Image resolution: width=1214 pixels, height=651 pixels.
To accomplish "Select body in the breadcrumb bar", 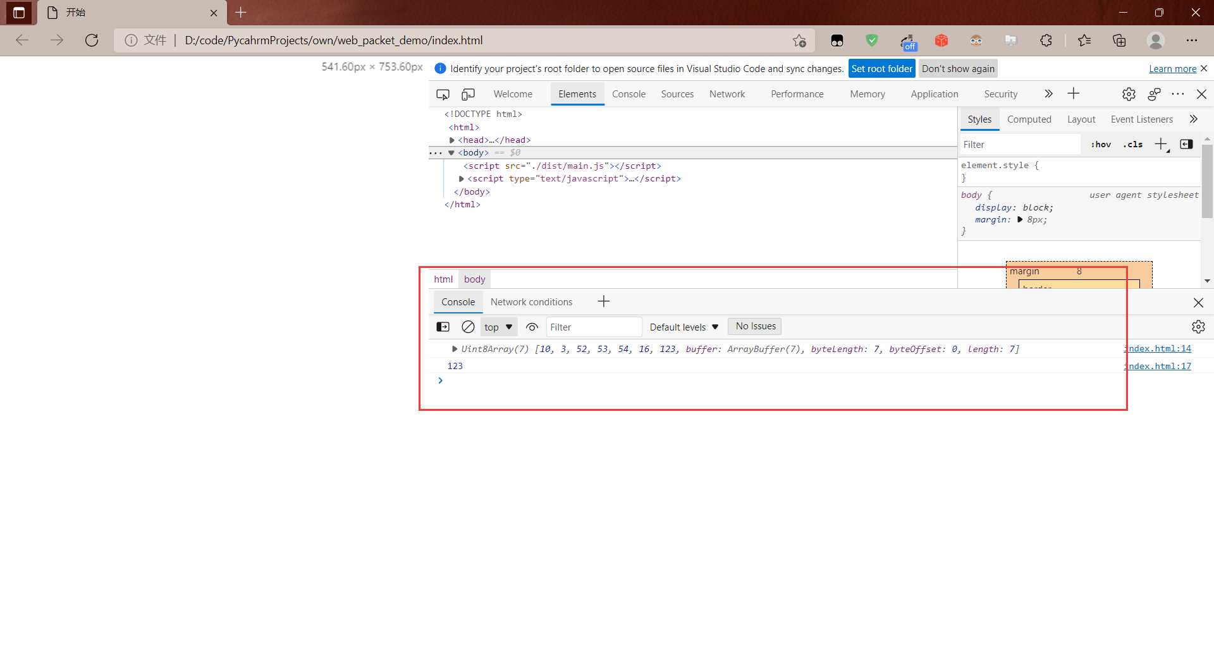I will tap(474, 279).
